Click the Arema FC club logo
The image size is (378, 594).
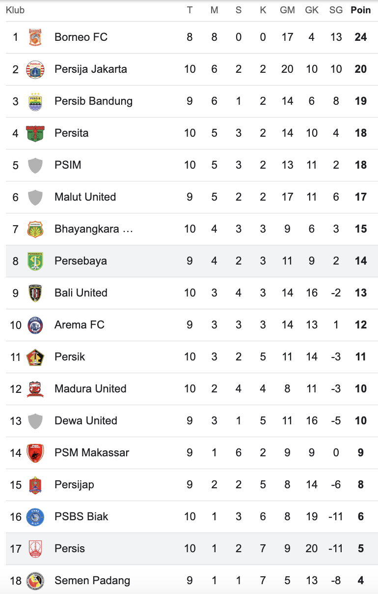coord(35,325)
